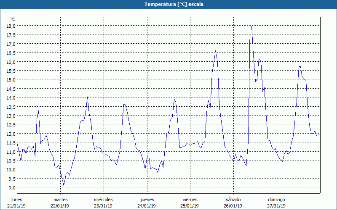The height and width of the screenshot is (210, 337).
Task: Click the 'martes' day label
Action: click(x=61, y=199)
